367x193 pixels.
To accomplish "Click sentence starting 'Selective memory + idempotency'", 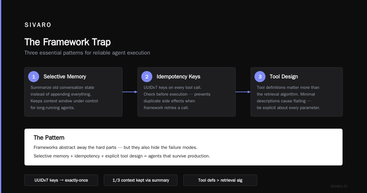I will 122,156.
